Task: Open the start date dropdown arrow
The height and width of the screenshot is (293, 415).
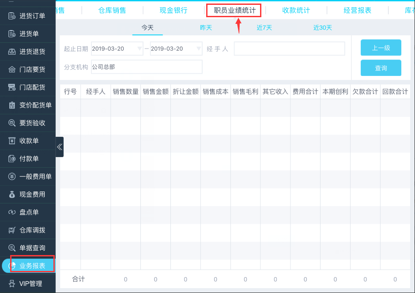Action: tap(140, 49)
